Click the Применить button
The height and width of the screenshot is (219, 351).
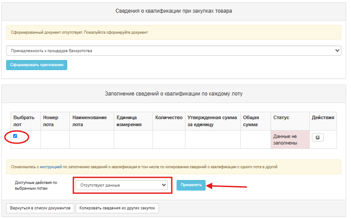pyautogui.click(x=191, y=185)
